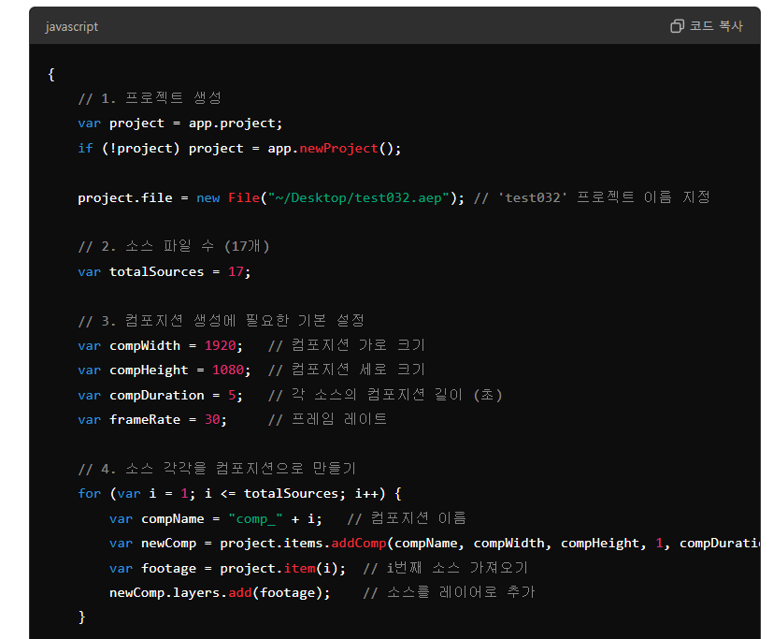Click the comment '// 각 소스의 컴포지션 길이 (초)'
773x639 pixels.
point(385,395)
